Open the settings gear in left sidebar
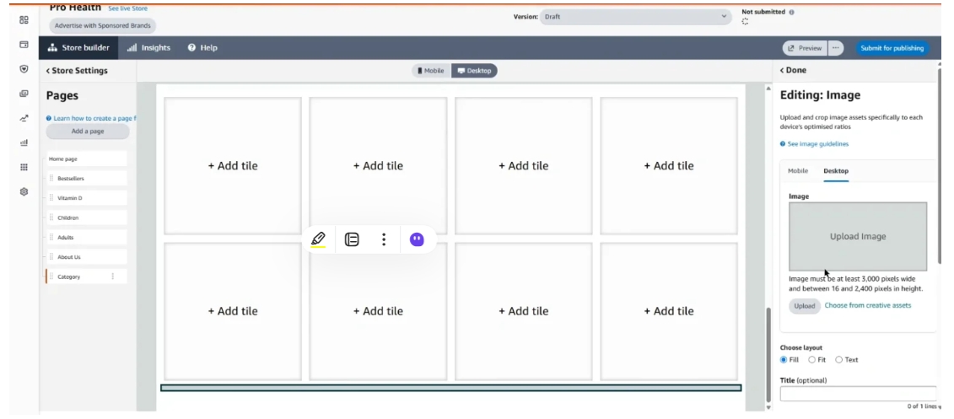 point(24,191)
